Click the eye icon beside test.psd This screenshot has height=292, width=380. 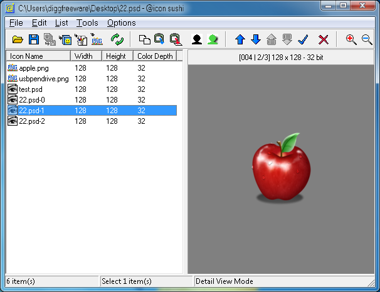[x=13, y=89]
